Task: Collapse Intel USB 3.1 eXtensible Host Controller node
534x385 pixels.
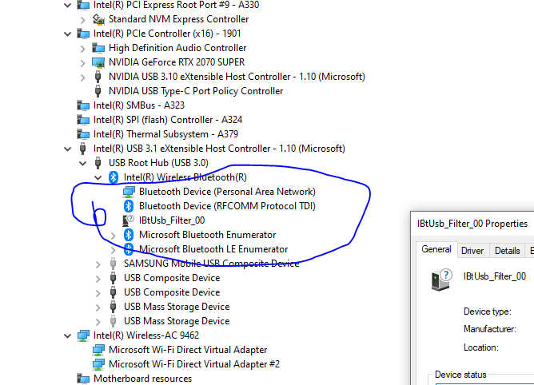Action: click(x=68, y=149)
